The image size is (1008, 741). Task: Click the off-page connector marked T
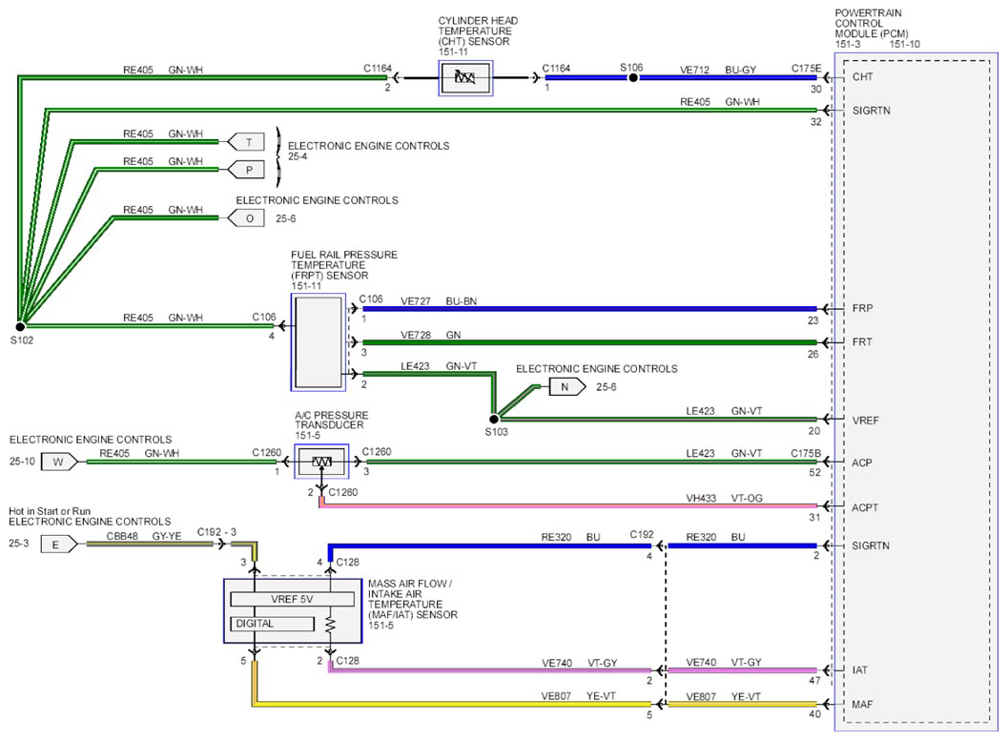[246, 142]
